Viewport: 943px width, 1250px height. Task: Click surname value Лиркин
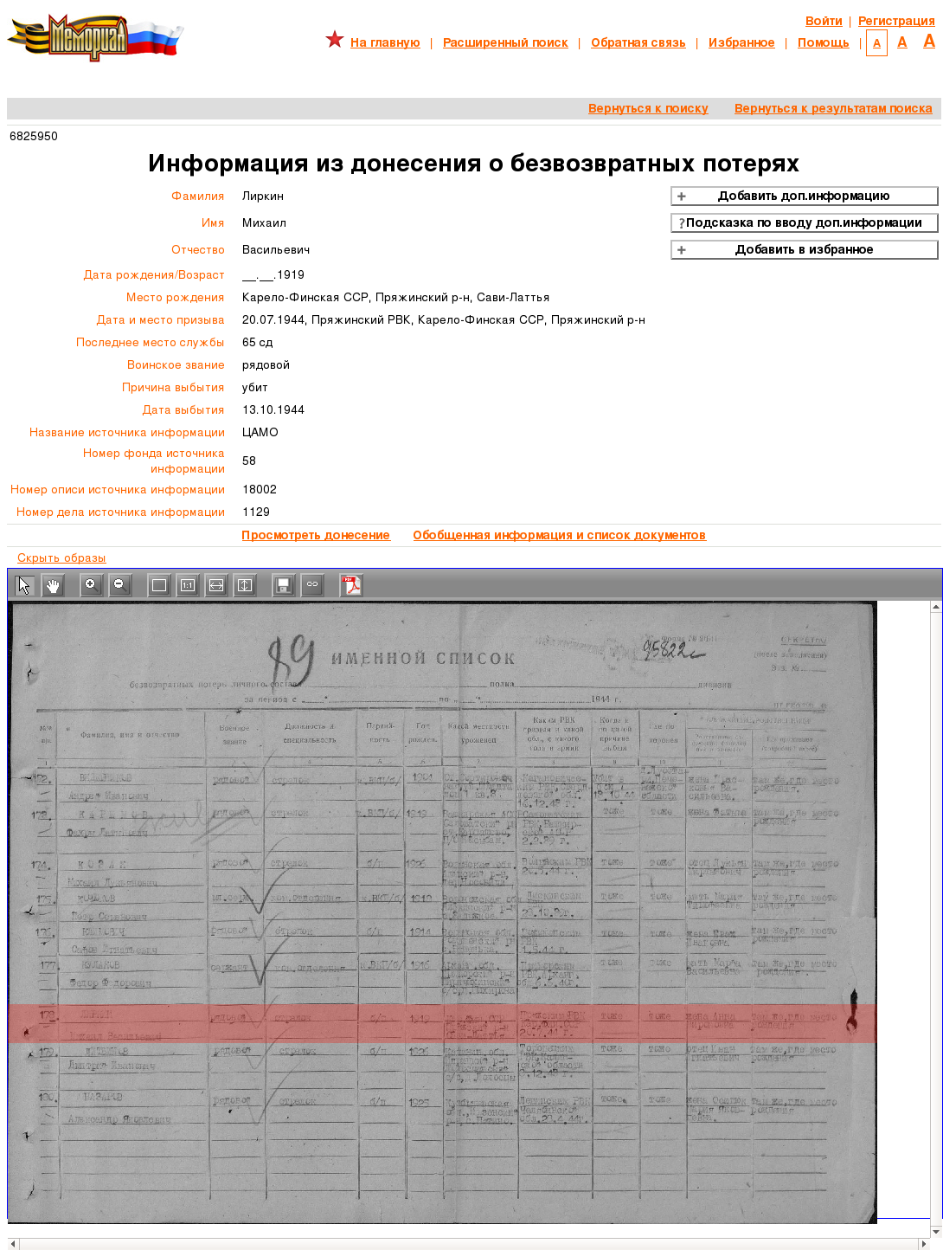263,196
